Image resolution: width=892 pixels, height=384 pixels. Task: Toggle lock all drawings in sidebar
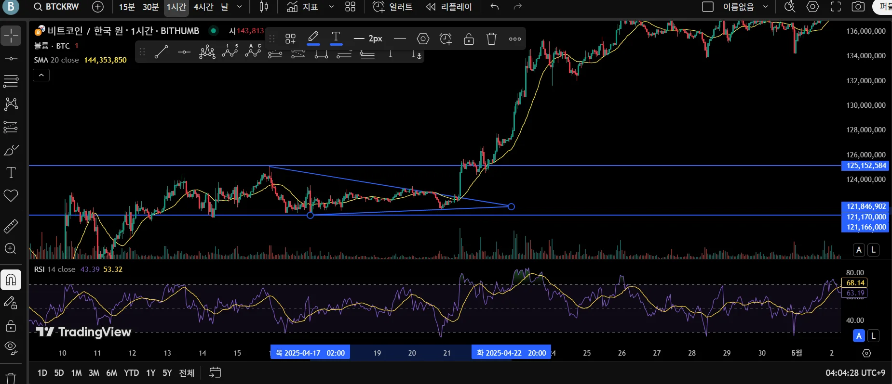pyautogui.click(x=11, y=326)
